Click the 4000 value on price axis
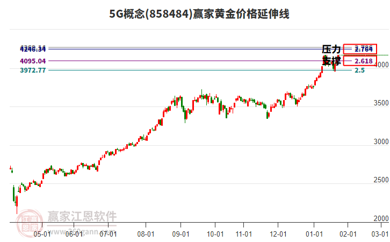 [x=382, y=65]
